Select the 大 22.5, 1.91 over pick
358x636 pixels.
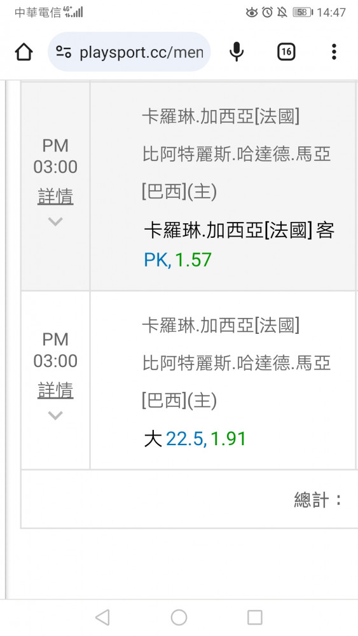[x=195, y=439]
